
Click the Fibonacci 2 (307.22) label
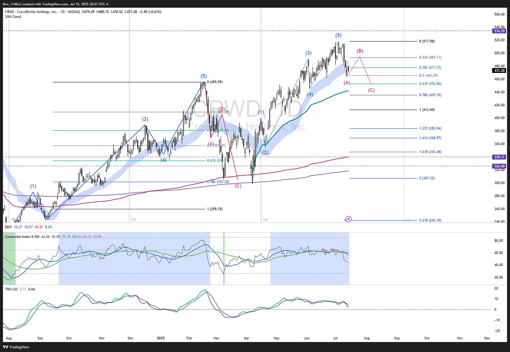pyautogui.click(x=427, y=178)
